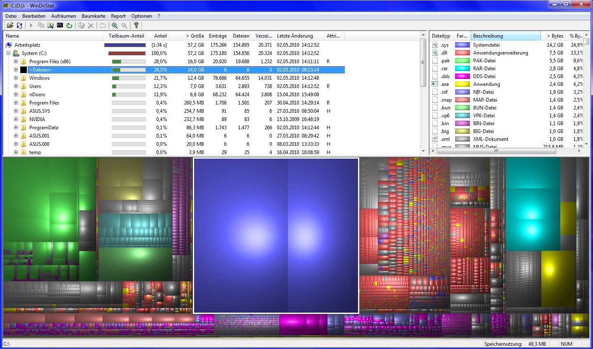Screen dimensions: 593x349
Task: Click the copy path toolbar icon
Action: [41, 26]
